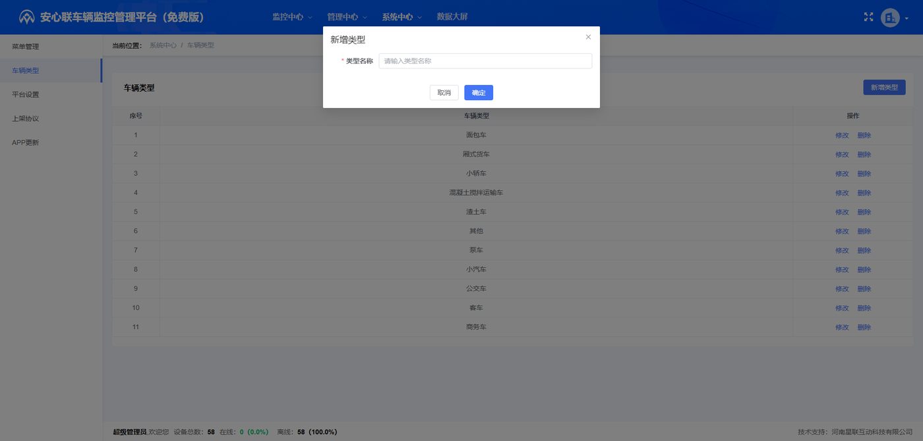Click 修改 for 混凝土搅拌运输车

(842, 193)
